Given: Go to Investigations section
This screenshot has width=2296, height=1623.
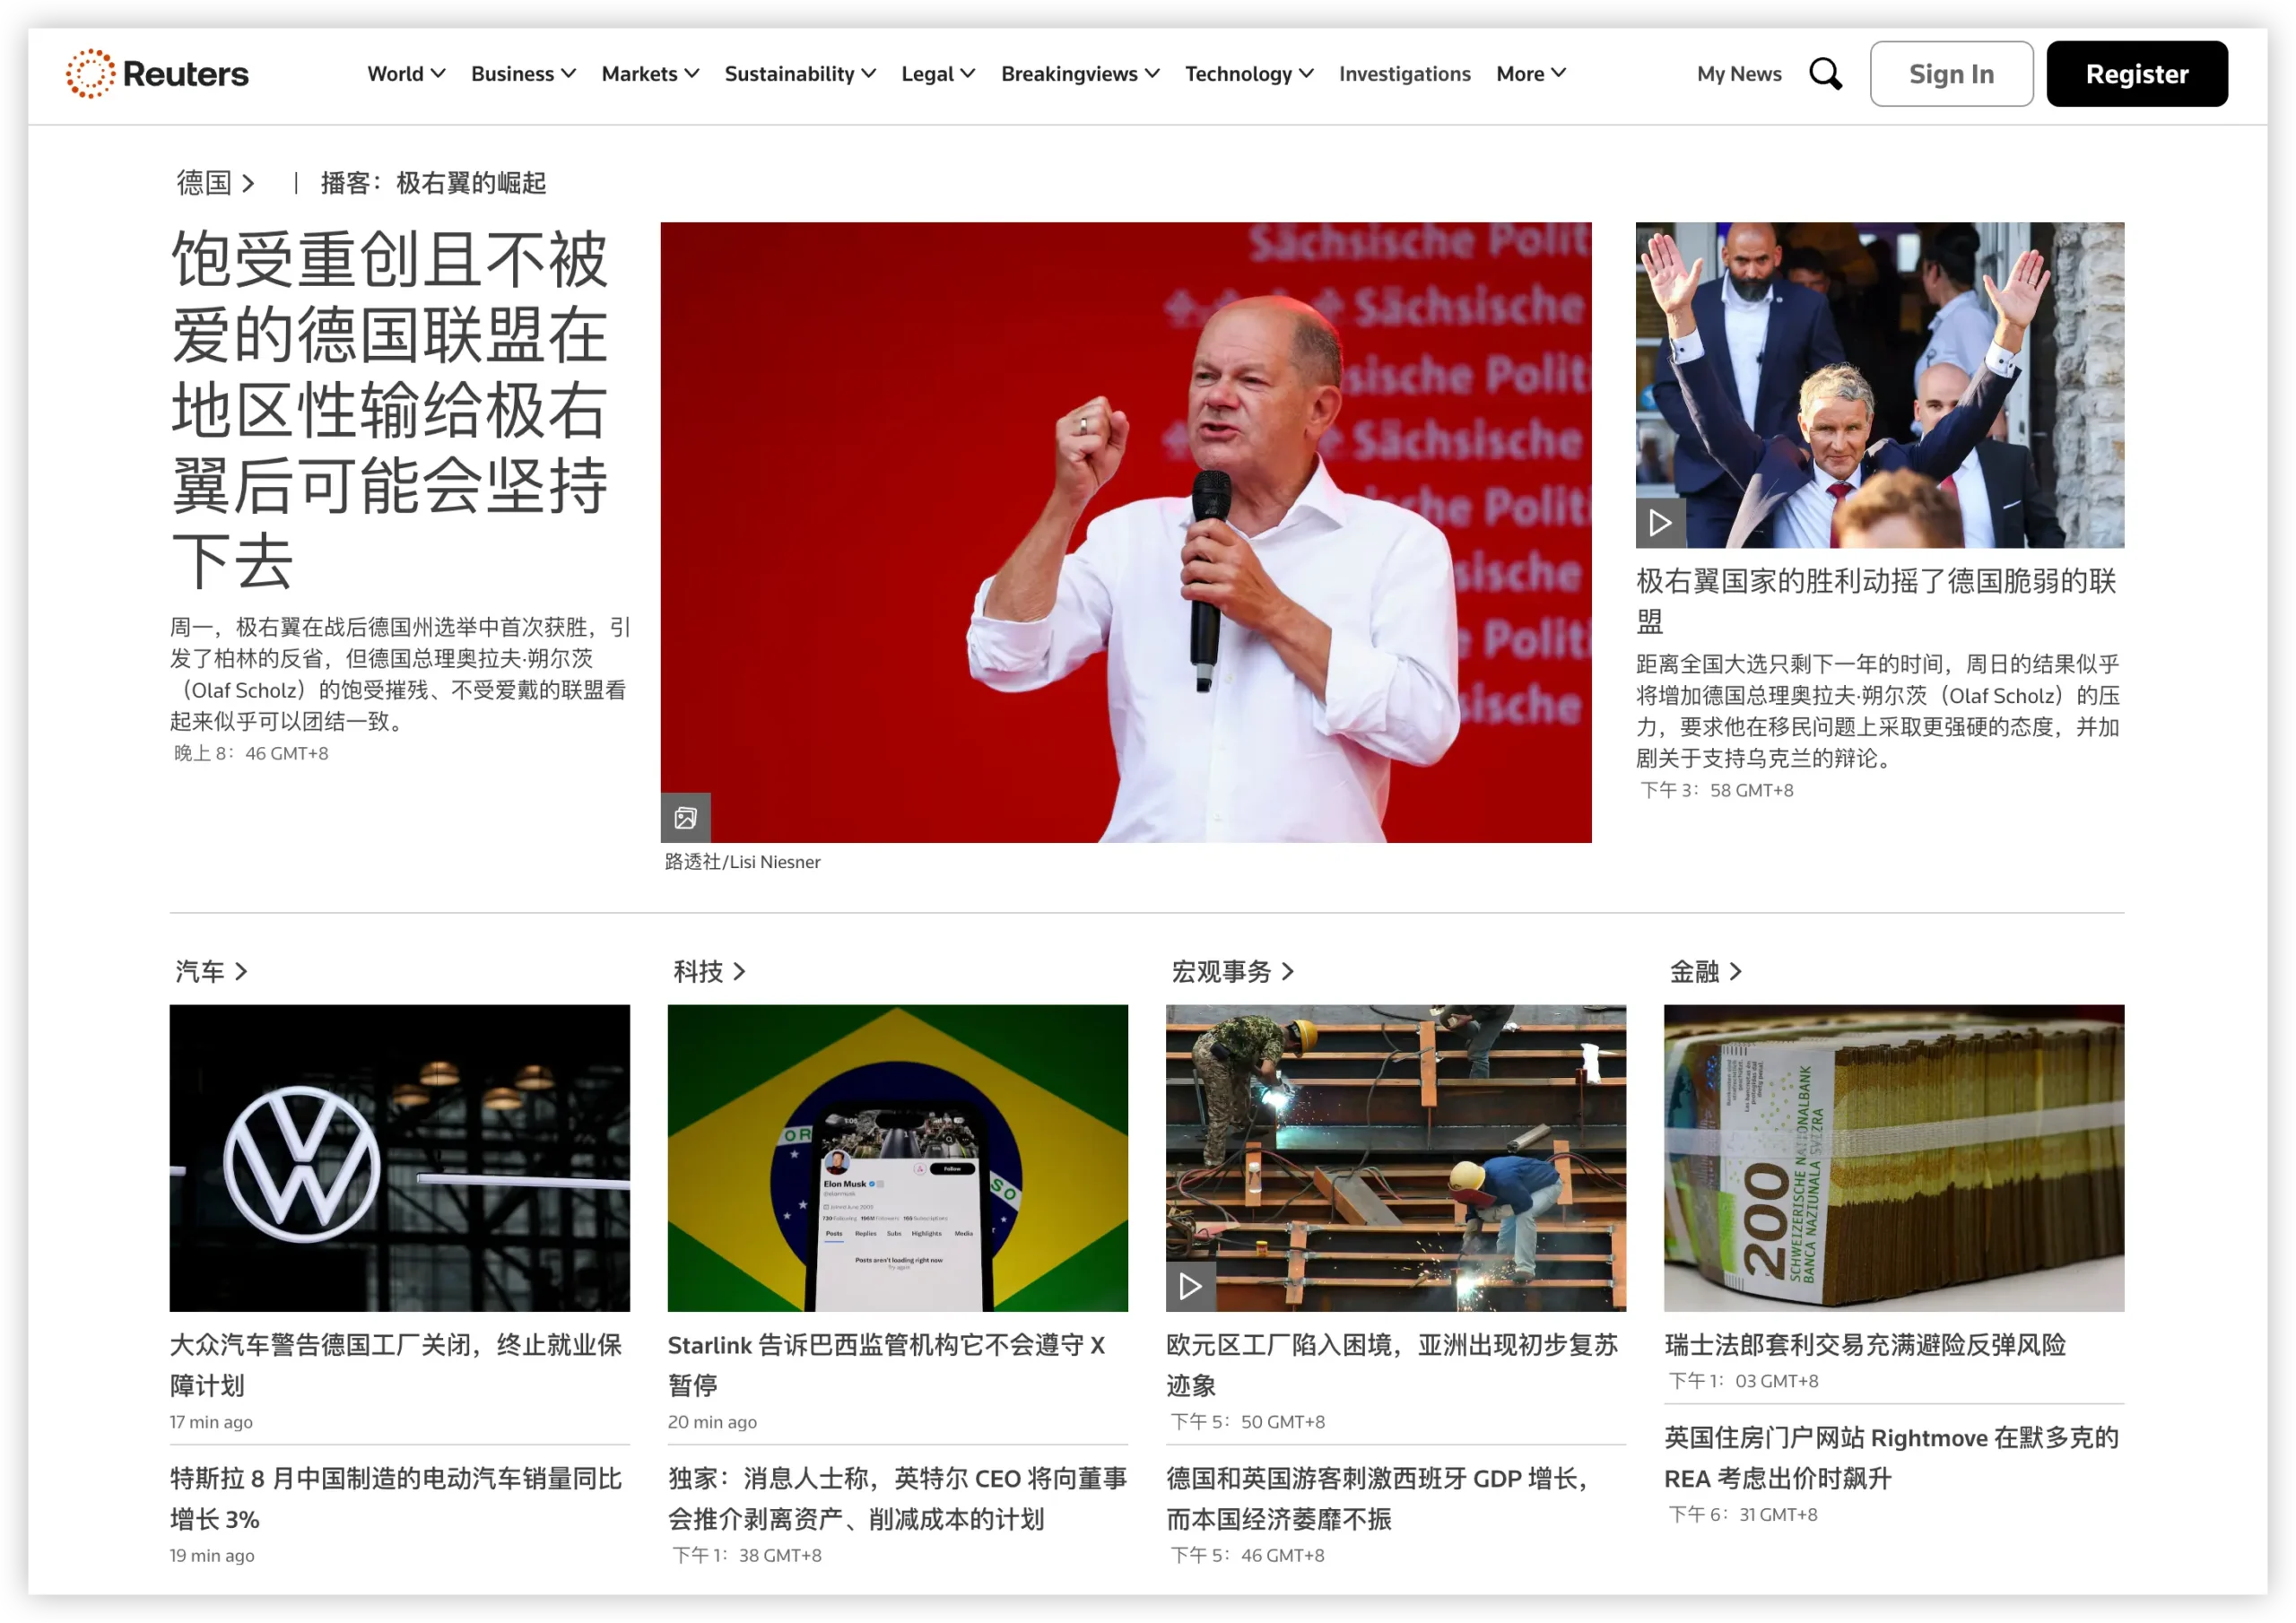Looking at the screenshot, I should (x=1404, y=73).
